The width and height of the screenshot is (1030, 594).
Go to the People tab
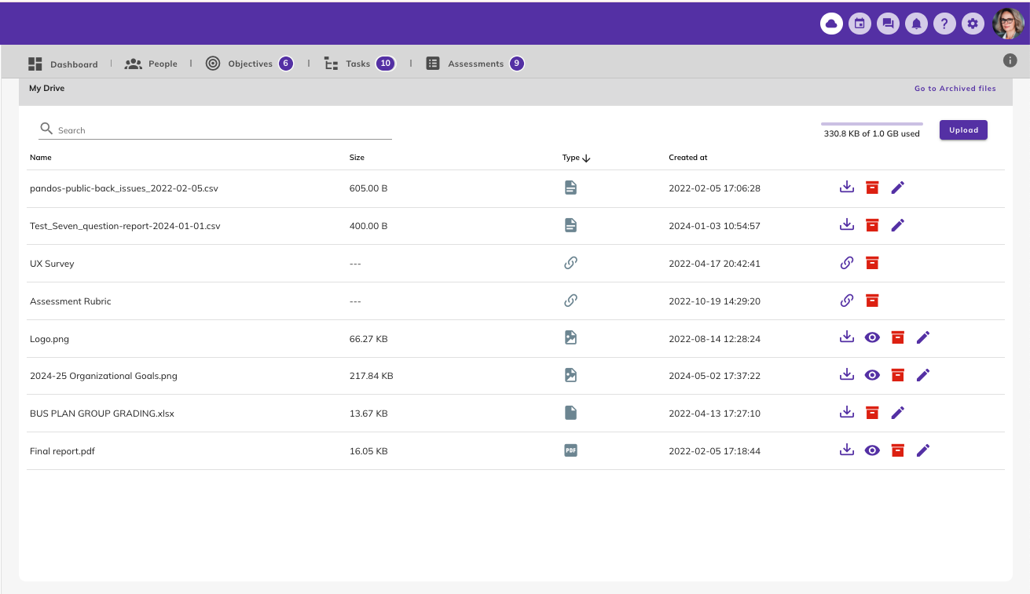point(151,64)
